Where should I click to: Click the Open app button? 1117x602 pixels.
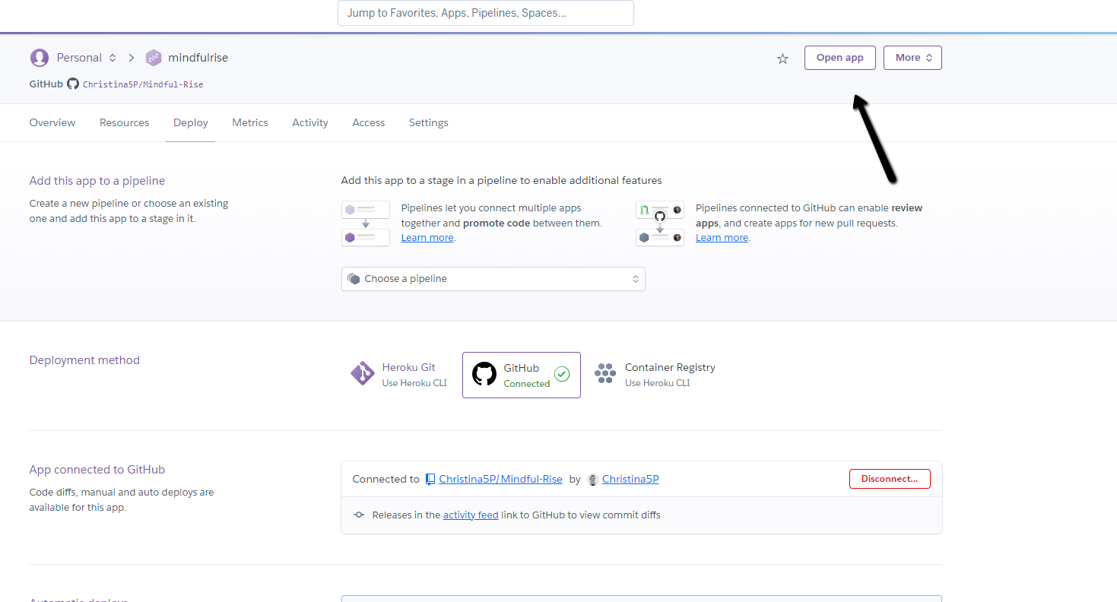840,58
